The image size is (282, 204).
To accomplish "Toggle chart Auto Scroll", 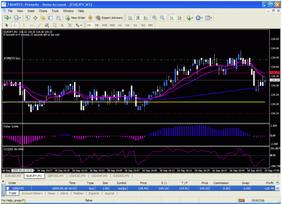I will point(172,18).
